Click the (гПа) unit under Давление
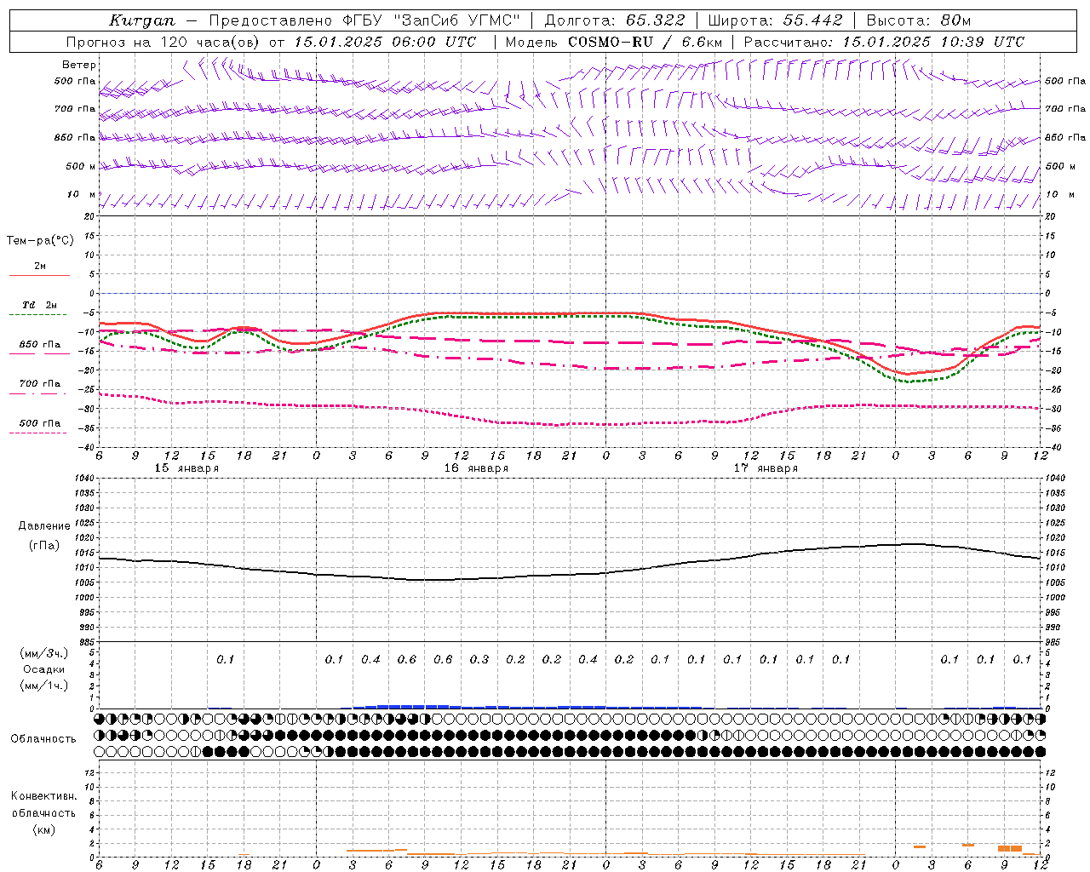Screen dimensions: 1090x872 tap(43, 546)
